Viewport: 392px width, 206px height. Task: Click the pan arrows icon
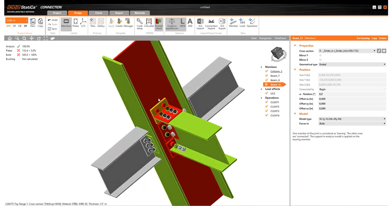coord(32,38)
